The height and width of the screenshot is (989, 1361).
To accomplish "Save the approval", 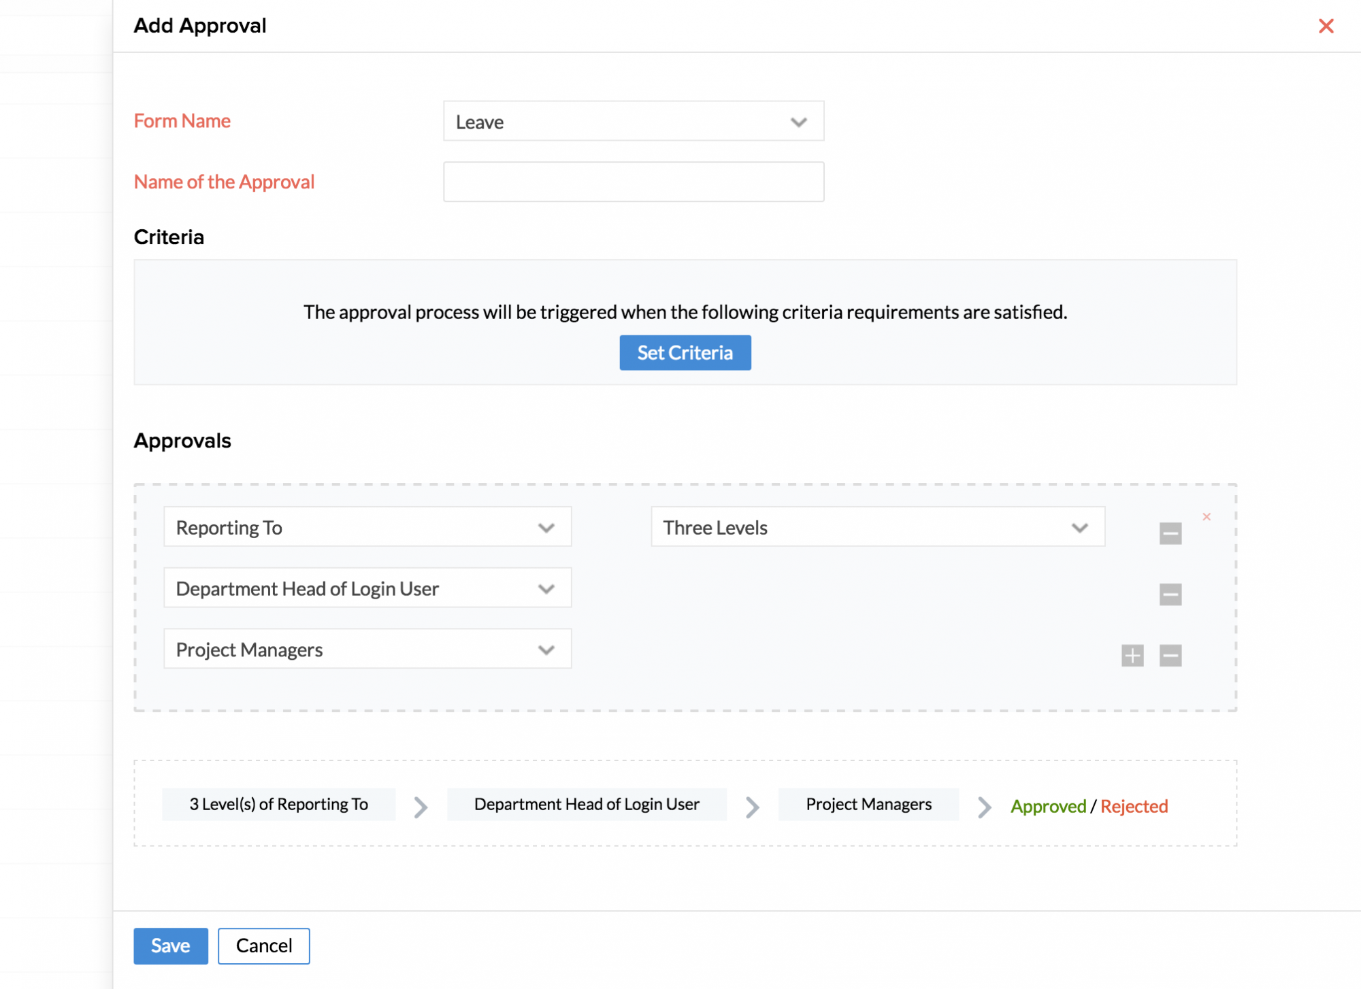I will 170,945.
